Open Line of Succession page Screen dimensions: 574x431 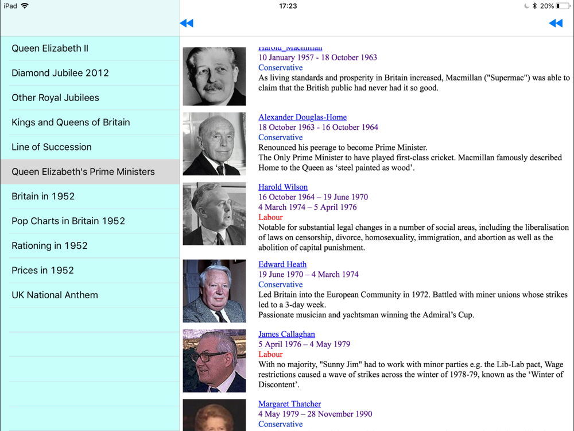90,147
